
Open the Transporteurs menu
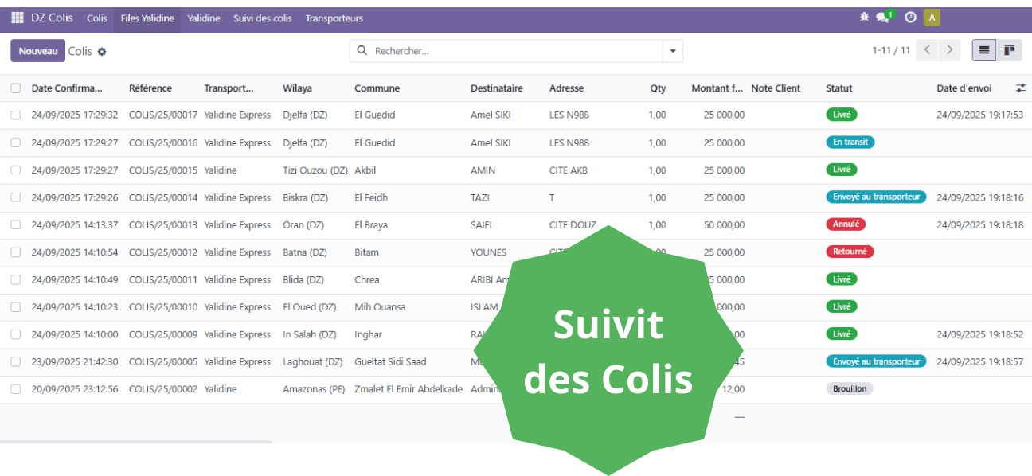334,18
